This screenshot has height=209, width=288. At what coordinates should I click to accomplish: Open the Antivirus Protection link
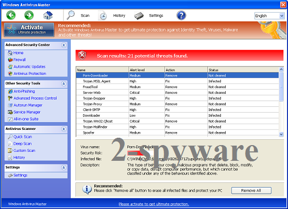click(30, 74)
